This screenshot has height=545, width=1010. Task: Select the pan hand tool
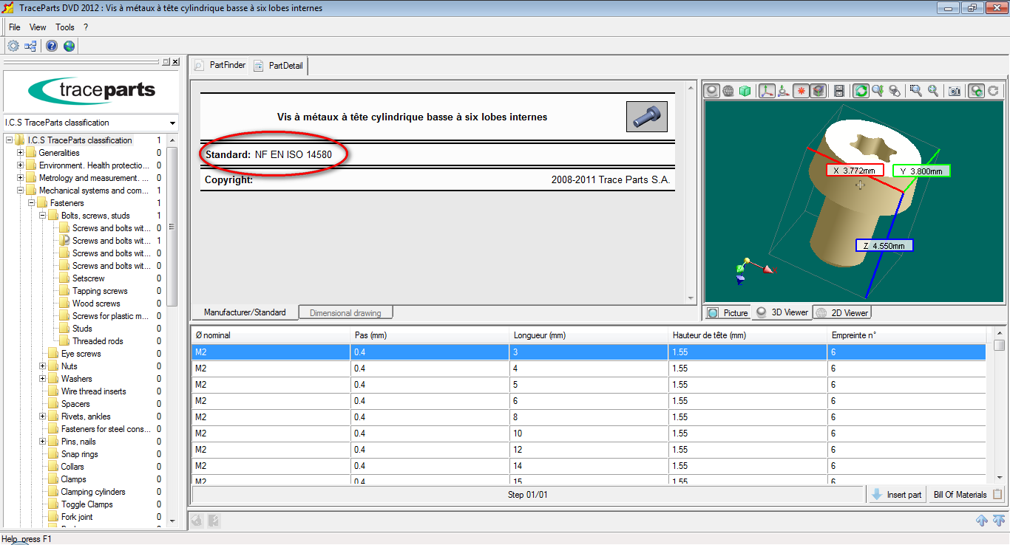(895, 91)
